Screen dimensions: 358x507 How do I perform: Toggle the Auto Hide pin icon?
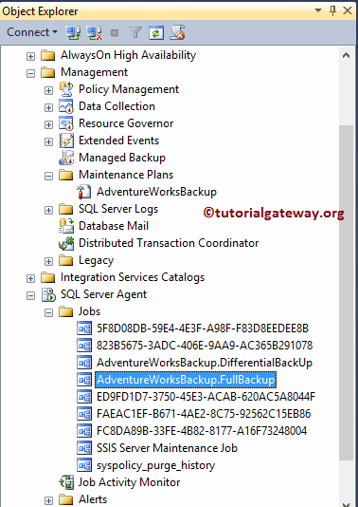click(332, 10)
